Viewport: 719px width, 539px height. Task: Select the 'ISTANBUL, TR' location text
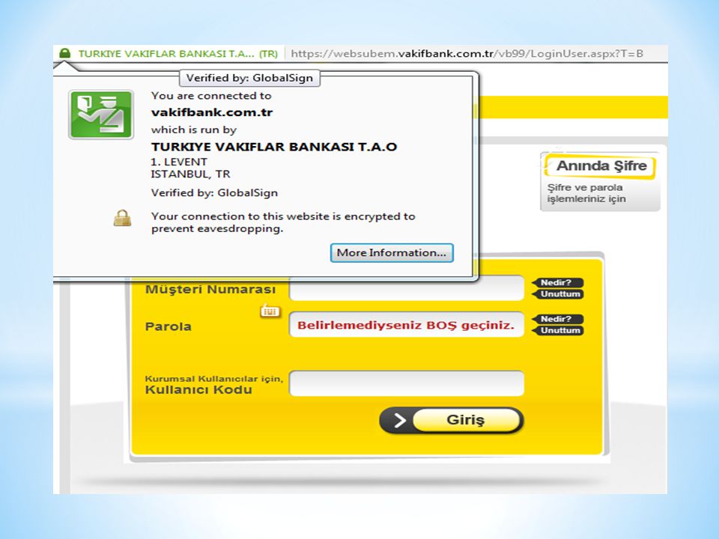pos(191,174)
